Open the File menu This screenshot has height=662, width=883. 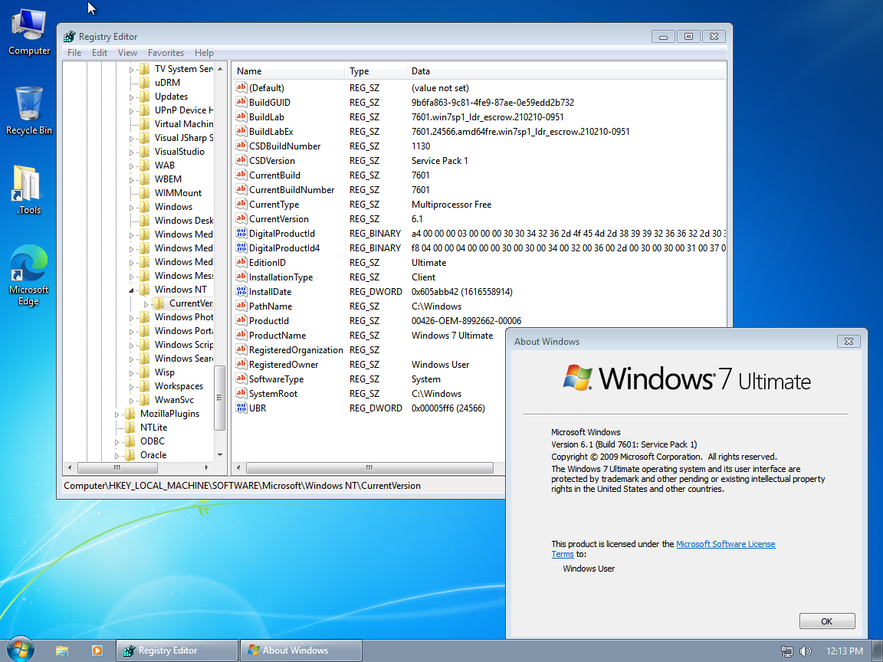(74, 52)
